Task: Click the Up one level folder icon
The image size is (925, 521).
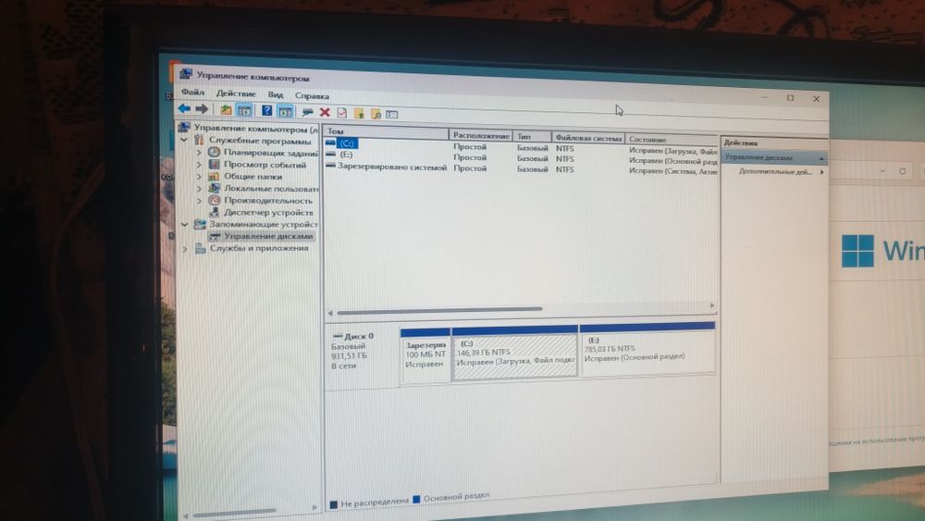Action: pos(226,110)
